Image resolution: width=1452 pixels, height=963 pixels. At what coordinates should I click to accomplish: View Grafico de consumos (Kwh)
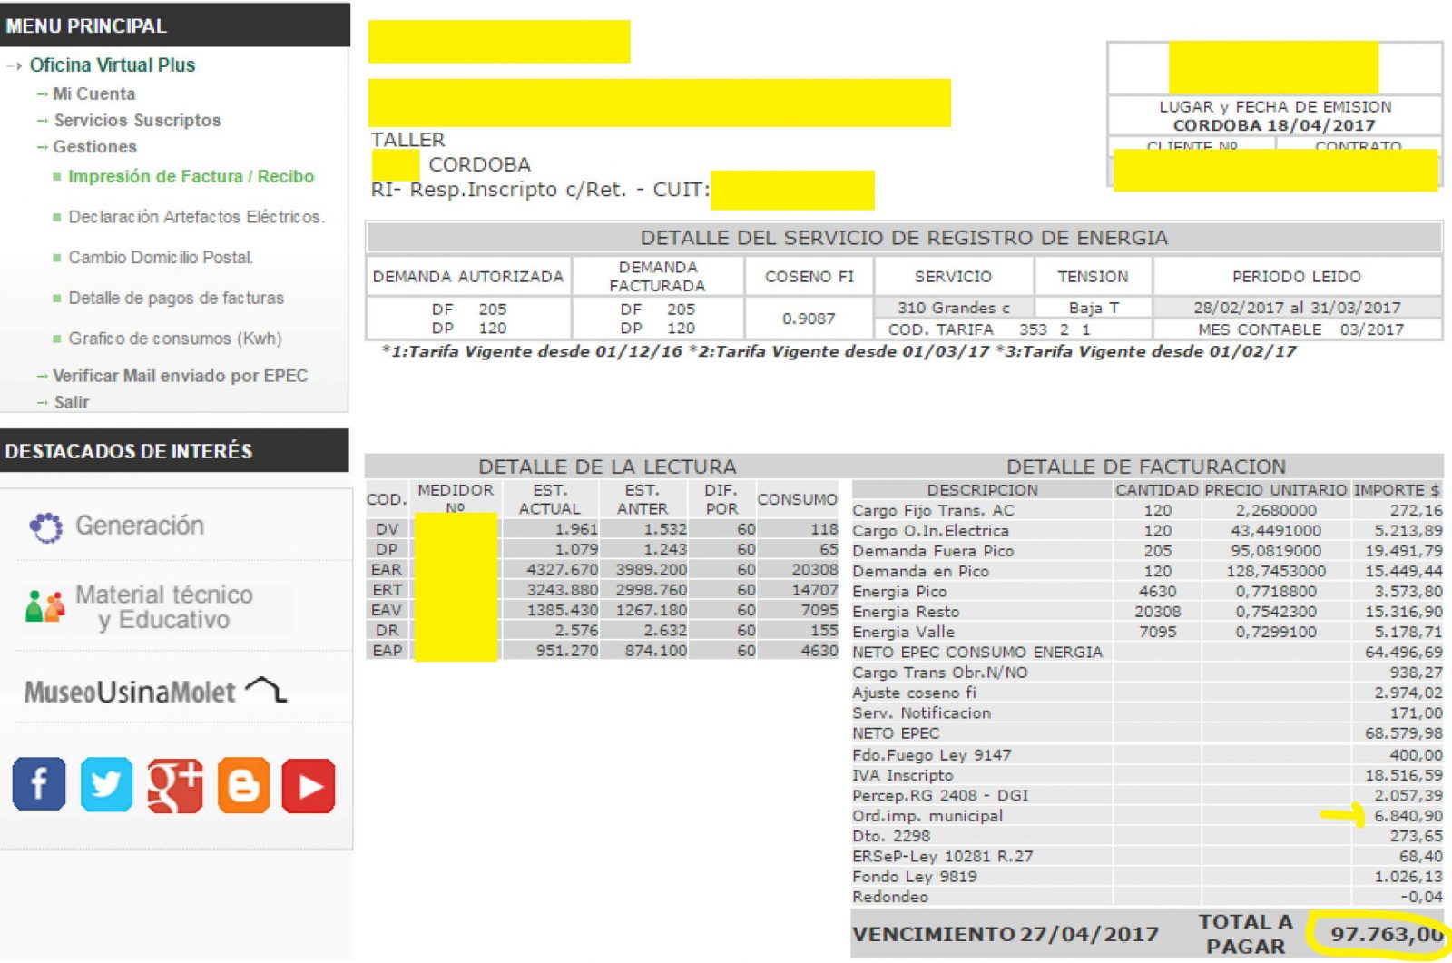tap(175, 339)
